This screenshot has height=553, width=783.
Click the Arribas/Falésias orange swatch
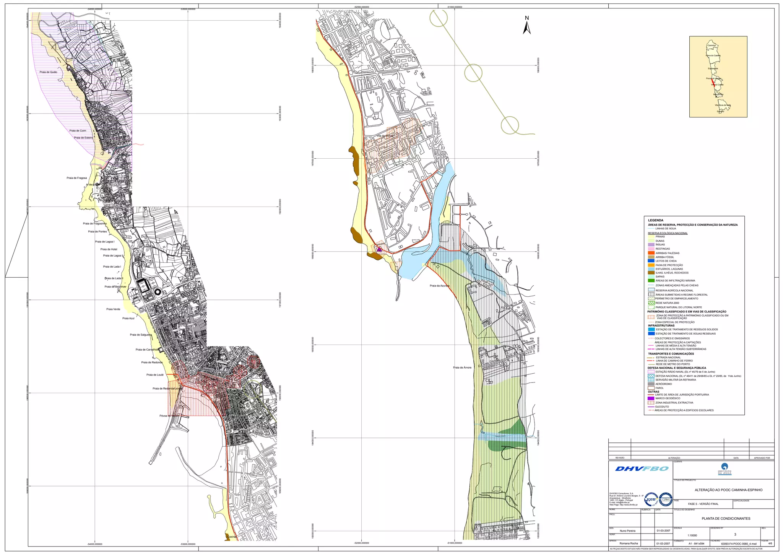tap(651, 253)
